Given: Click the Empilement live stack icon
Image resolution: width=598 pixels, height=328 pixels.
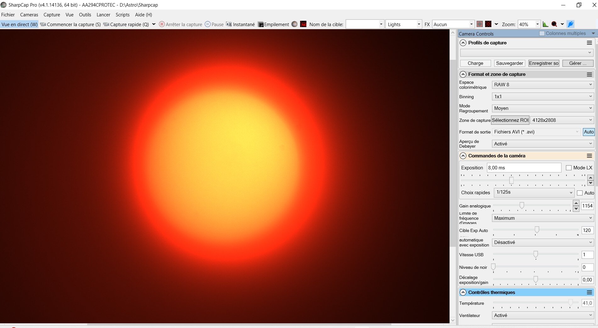Looking at the screenshot, I should tap(260, 24).
